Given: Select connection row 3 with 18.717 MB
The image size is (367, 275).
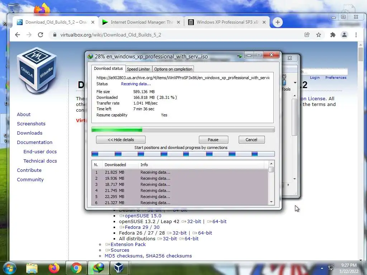Looking at the screenshot, I should [180, 184].
